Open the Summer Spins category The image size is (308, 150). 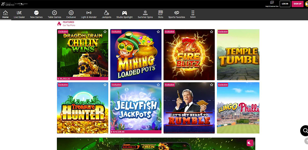(145, 15)
